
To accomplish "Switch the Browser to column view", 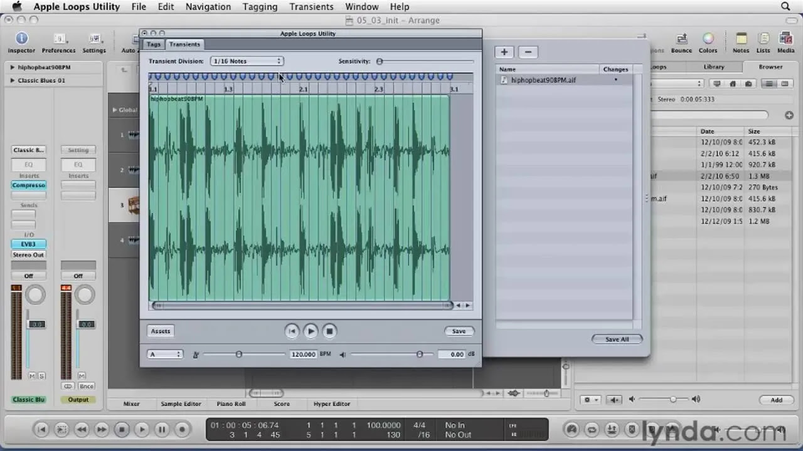I will pos(784,83).
